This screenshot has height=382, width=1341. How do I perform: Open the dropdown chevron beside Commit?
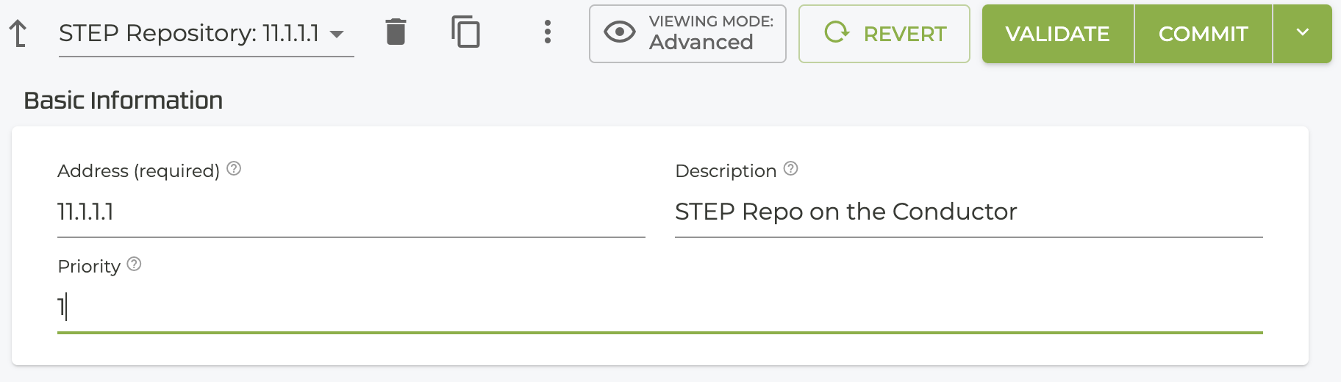(1302, 33)
